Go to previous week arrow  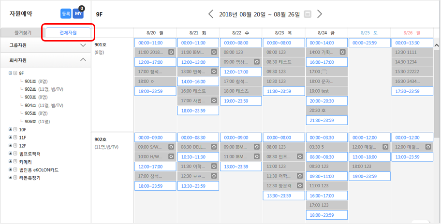pos(210,14)
